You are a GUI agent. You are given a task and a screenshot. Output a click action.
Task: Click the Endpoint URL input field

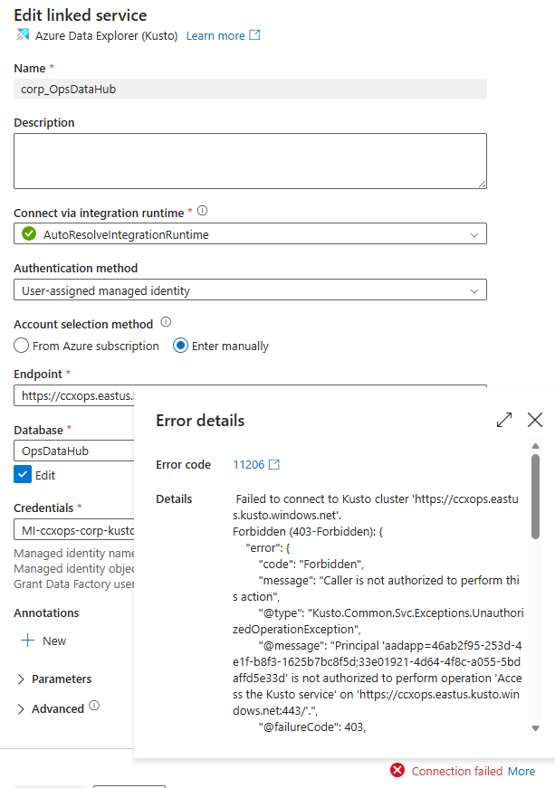(x=74, y=395)
